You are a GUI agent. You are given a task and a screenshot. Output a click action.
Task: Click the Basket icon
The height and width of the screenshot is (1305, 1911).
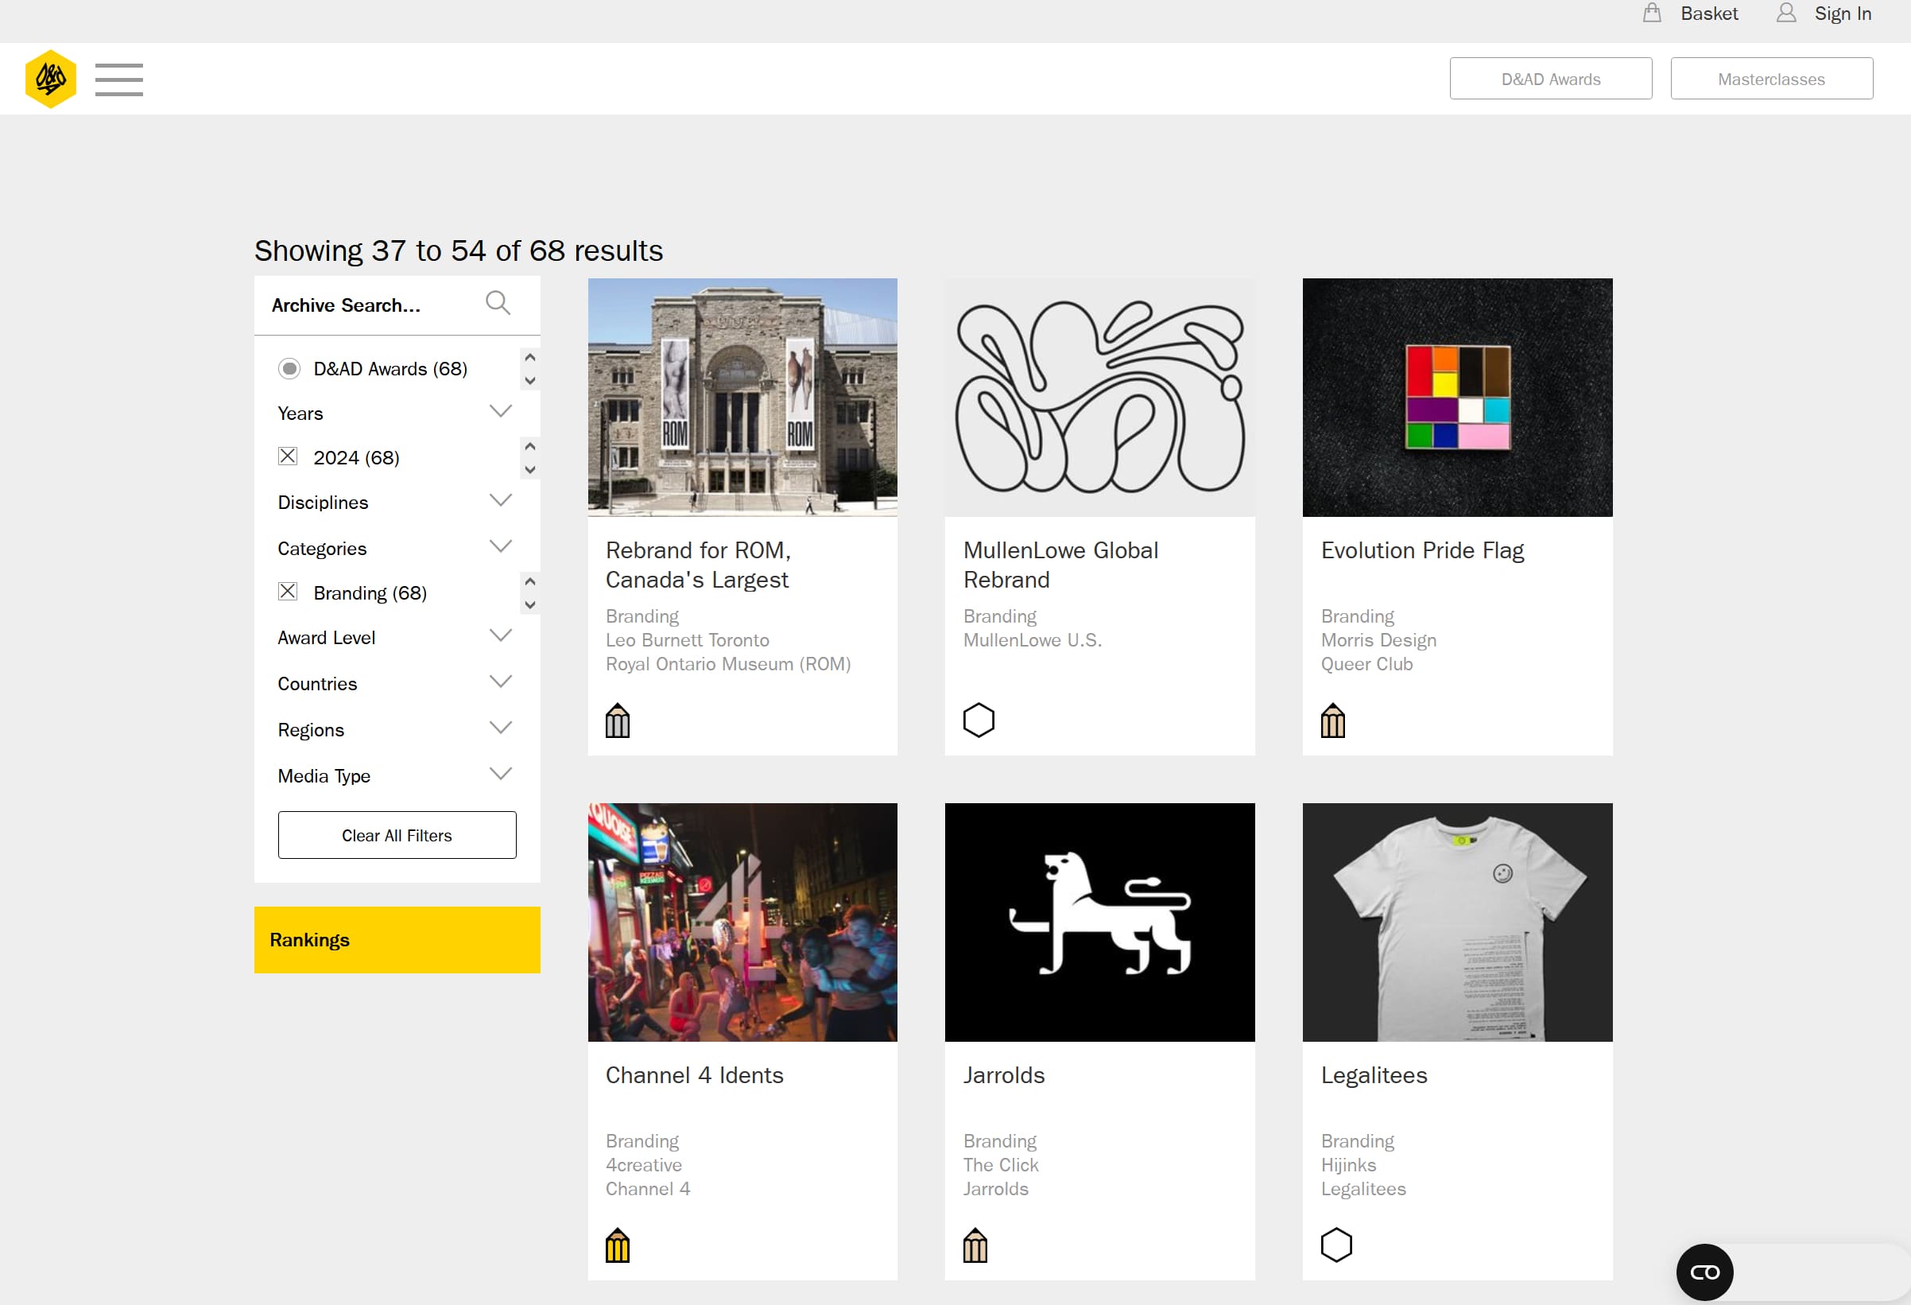click(1652, 13)
